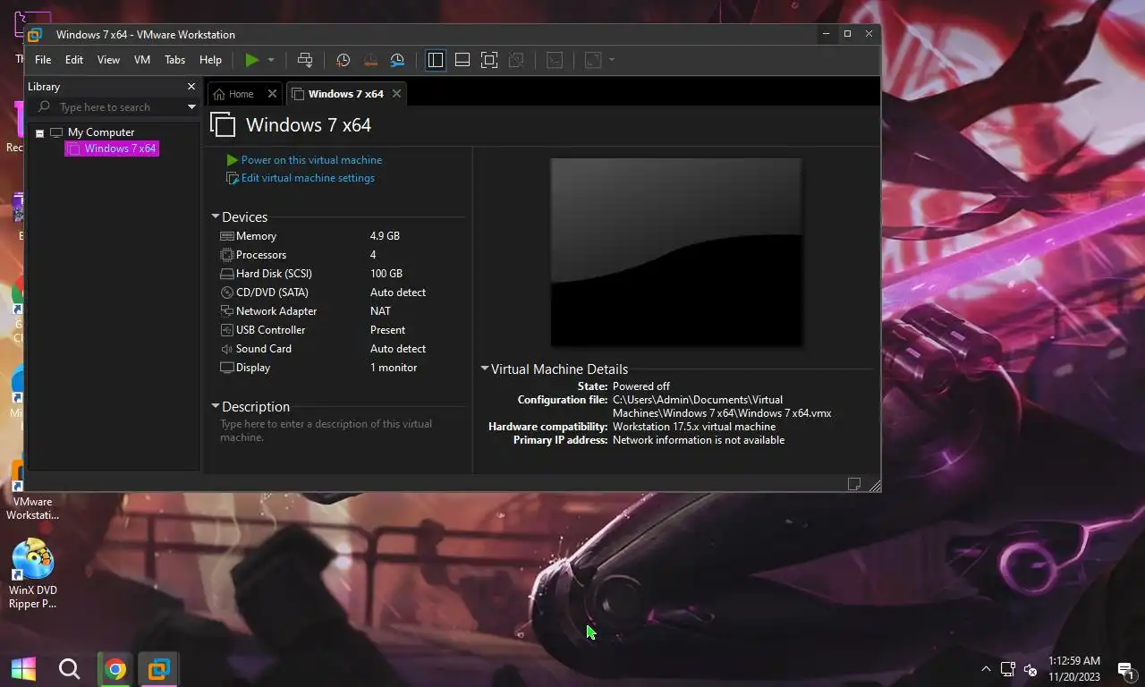Image resolution: width=1145 pixels, height=687 pixels.
Task: Open the Snapshot Manager icon
Action: 397,60
